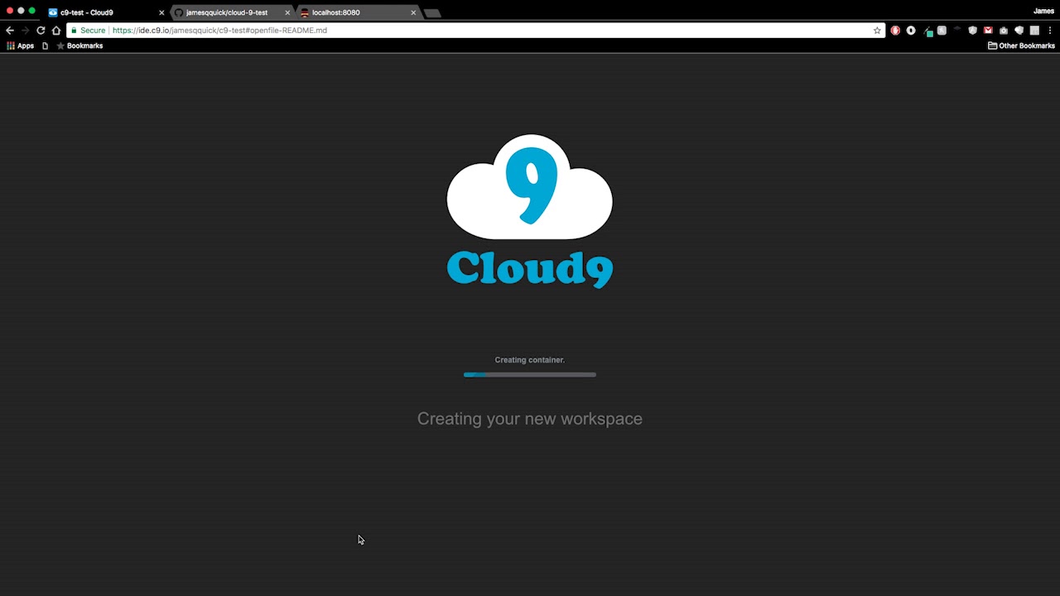
Task: Go to the browser home page
Action: [56, 30]
